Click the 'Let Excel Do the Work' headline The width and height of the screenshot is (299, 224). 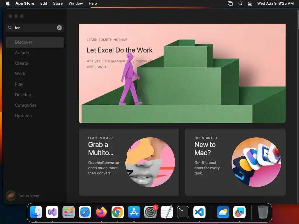click(x=119, y=50)
